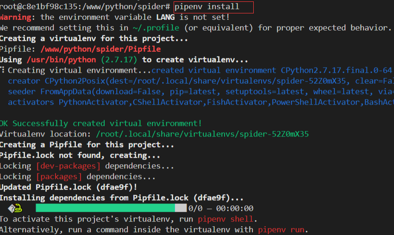
Task: Click the spinner icon before 'Creating virtual environment'
Action: [2, 70]
